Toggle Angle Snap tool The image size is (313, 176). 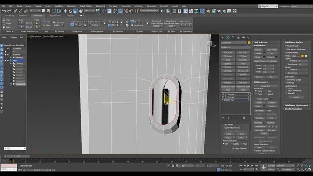120,11
